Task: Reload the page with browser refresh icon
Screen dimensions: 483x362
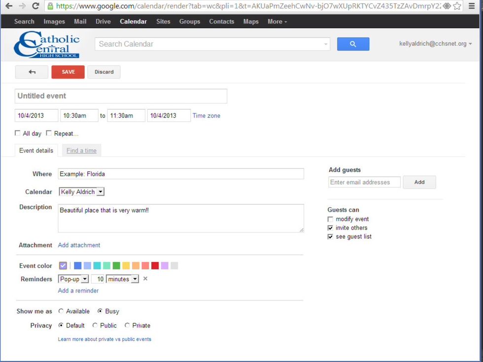Action: tap(35, 6)
